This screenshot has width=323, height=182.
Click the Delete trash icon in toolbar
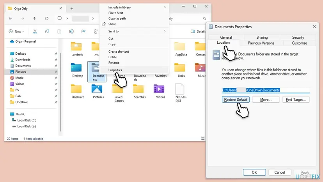coord(96,31)
